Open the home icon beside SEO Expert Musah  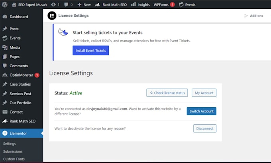(14, 5)
